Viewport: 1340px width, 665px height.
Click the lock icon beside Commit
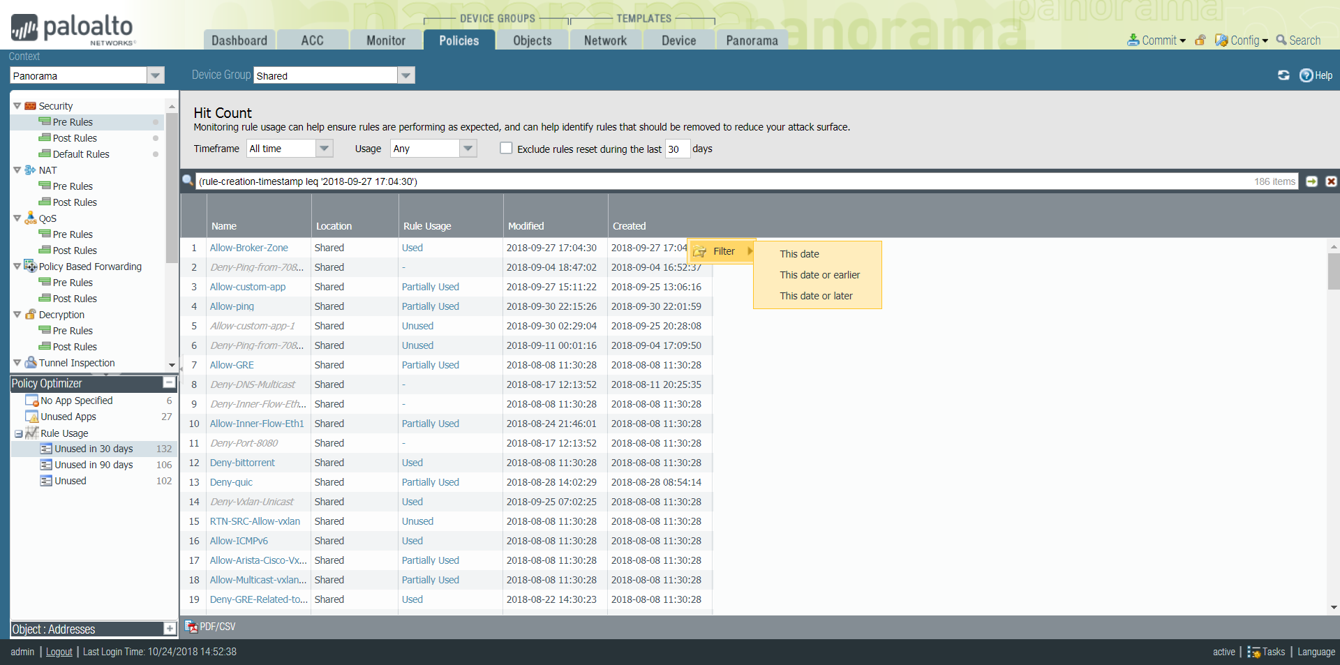tap(1200, 40)
